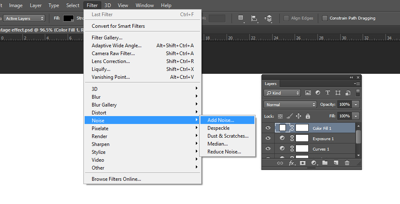Open Liquify filter
This screenshot has width=400, height=204.
pos(143,69)
